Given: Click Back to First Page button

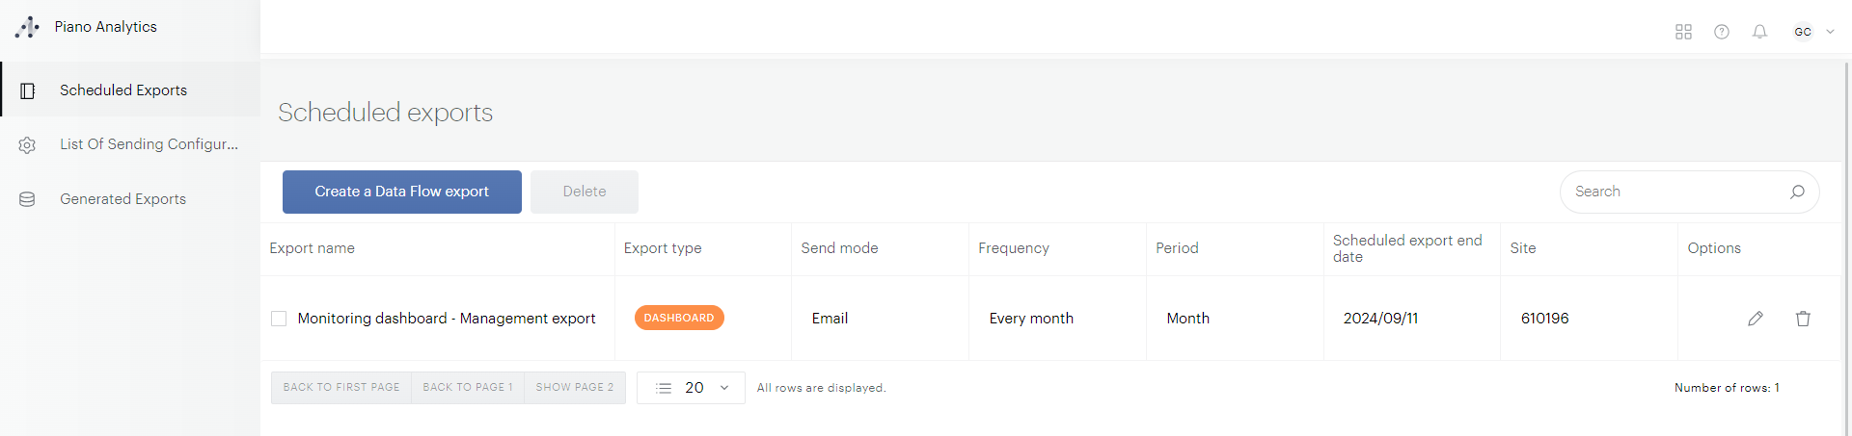Looking at the screenshot, I should coord(341,387).
